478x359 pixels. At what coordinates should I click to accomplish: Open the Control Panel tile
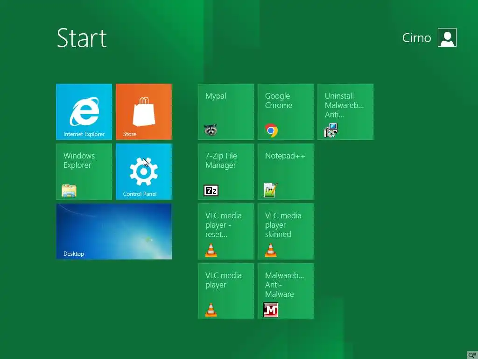tap(144, 171)
